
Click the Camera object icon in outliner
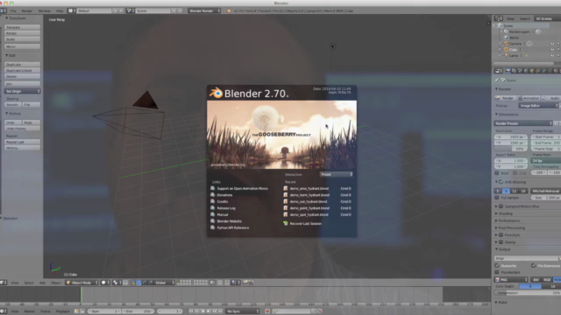[x=507, y=44]
